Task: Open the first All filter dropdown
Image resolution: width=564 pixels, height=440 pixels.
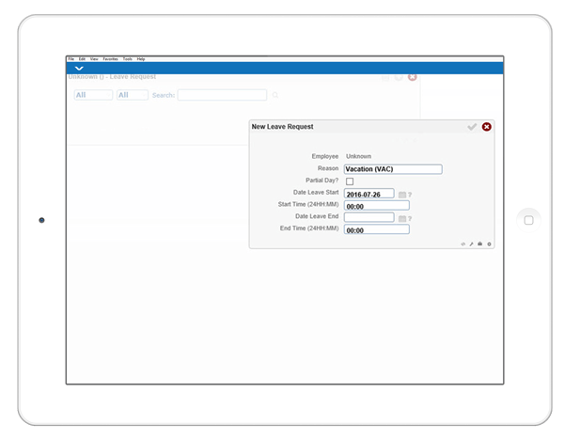Action: [93, 95]
